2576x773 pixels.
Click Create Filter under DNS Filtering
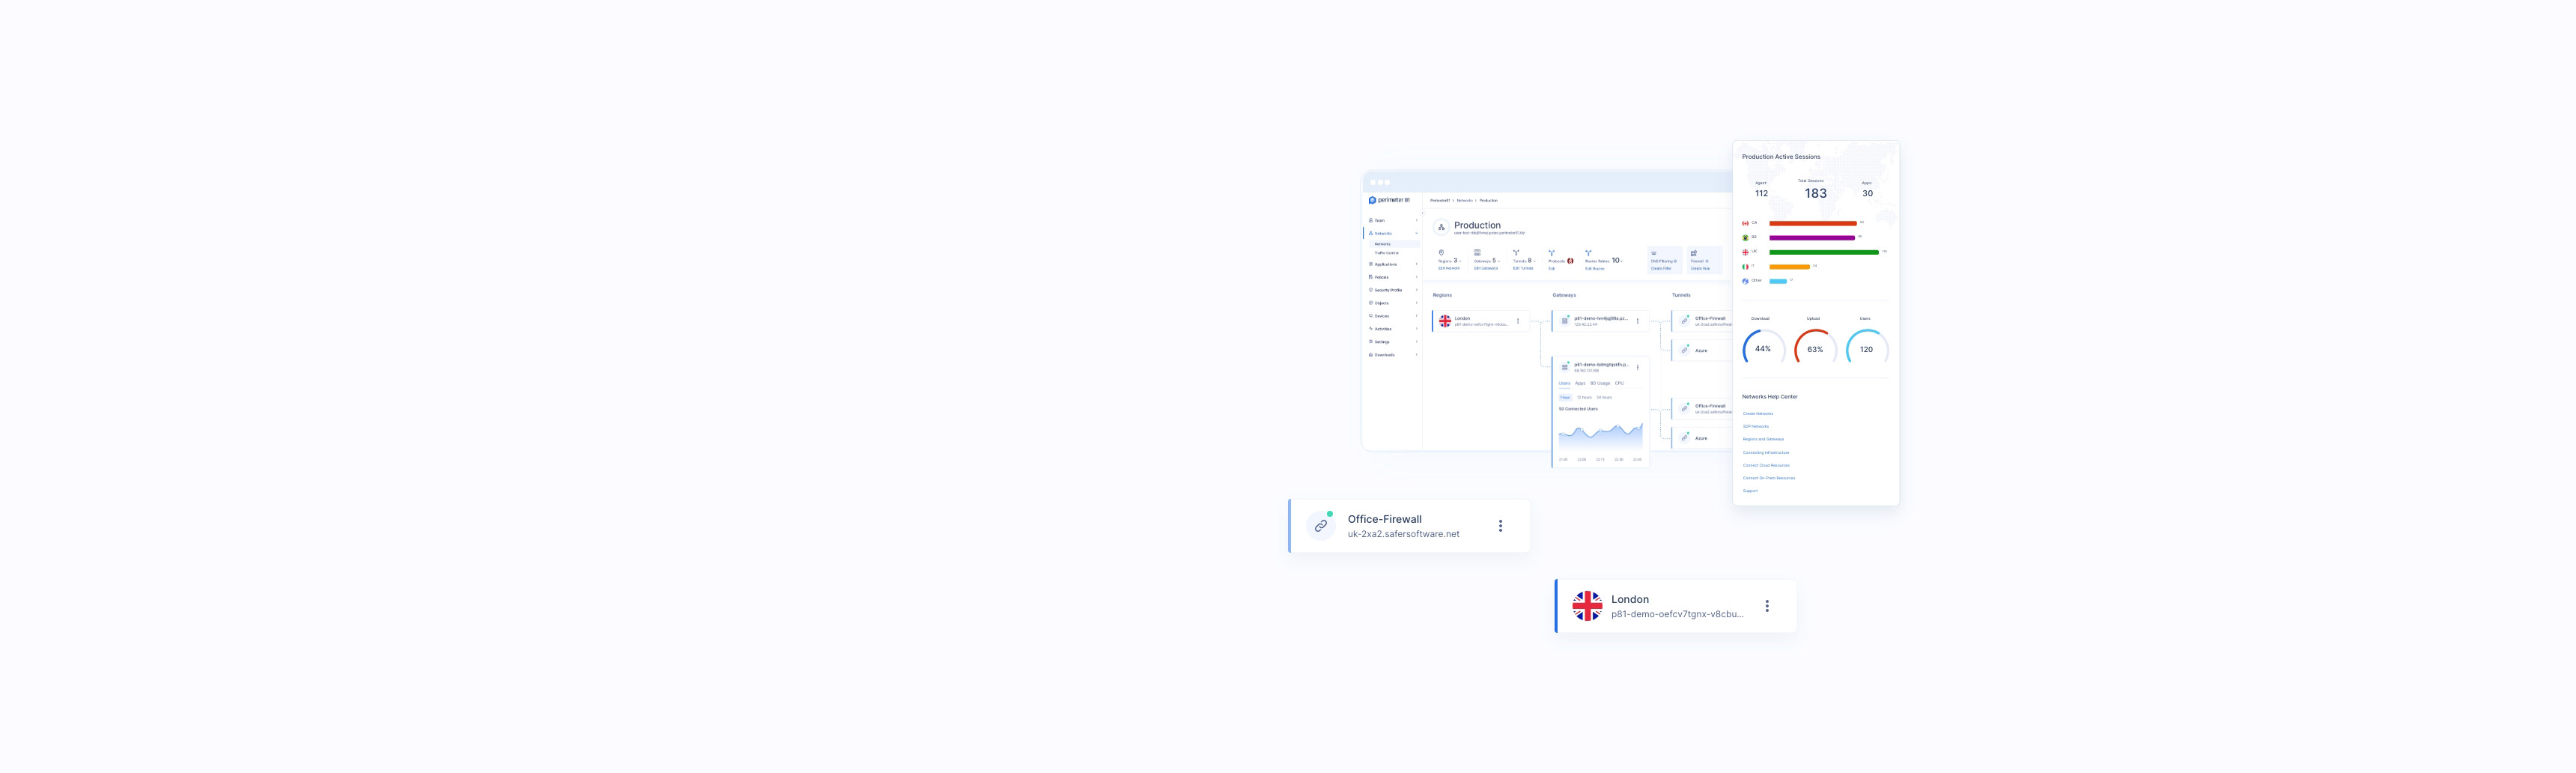tap(1661, 269)
